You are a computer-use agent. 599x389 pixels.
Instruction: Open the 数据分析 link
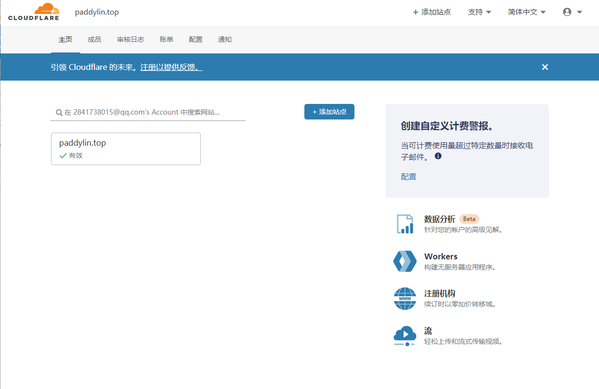[x=440, y=219]
